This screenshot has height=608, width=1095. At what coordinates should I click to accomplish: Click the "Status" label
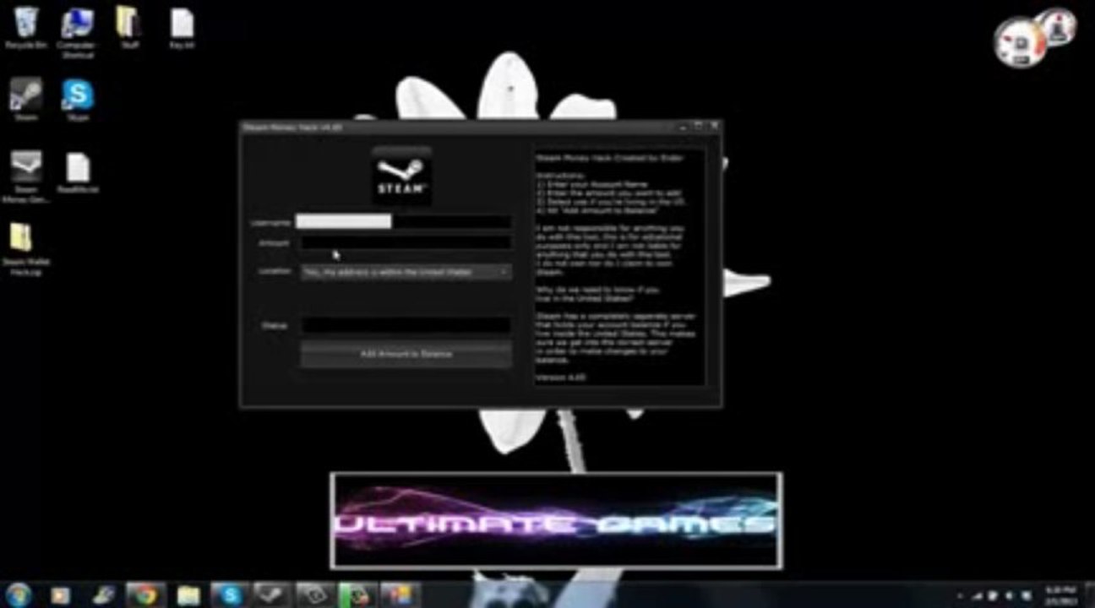coord(275,325)
